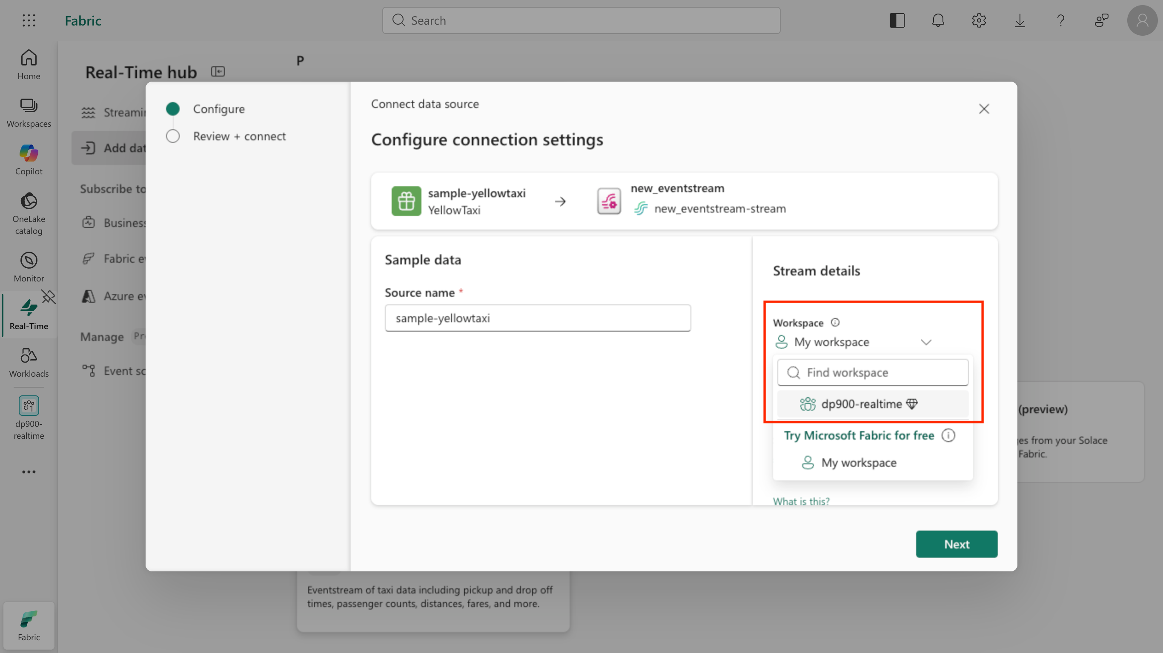1163x653 pixels.
Task: Open the app launcher grid icon
Action: (x=29, y=20)
